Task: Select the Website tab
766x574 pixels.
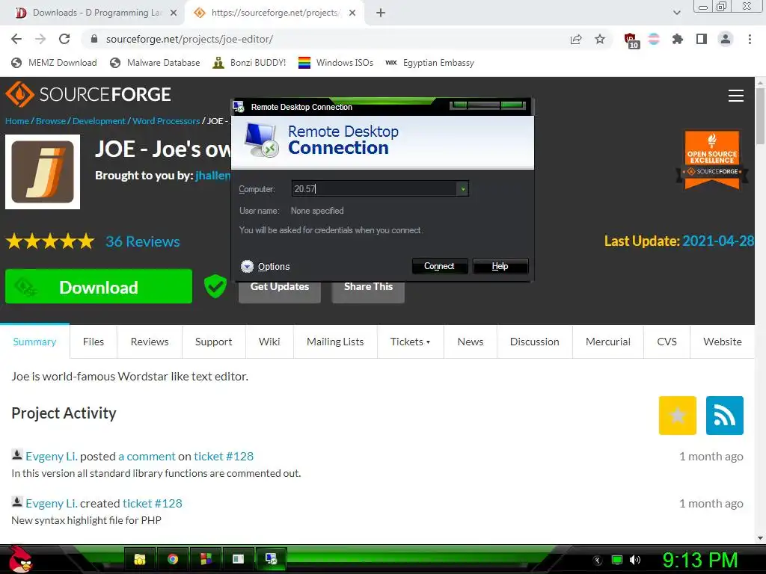Action: 723,342
